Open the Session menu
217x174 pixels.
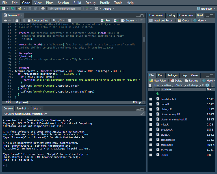[63, 3]
